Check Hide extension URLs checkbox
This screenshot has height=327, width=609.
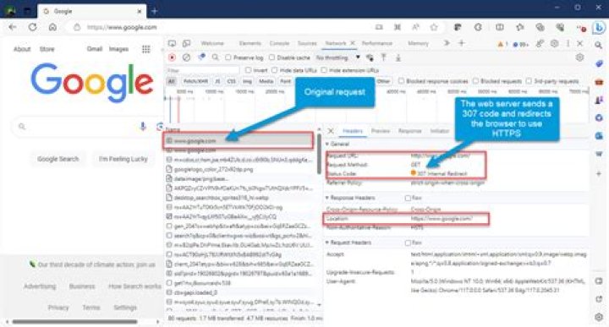[x=324, y=70]
